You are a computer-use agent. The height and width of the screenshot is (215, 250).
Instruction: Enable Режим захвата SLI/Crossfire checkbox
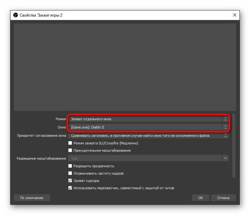click(70, 143)
